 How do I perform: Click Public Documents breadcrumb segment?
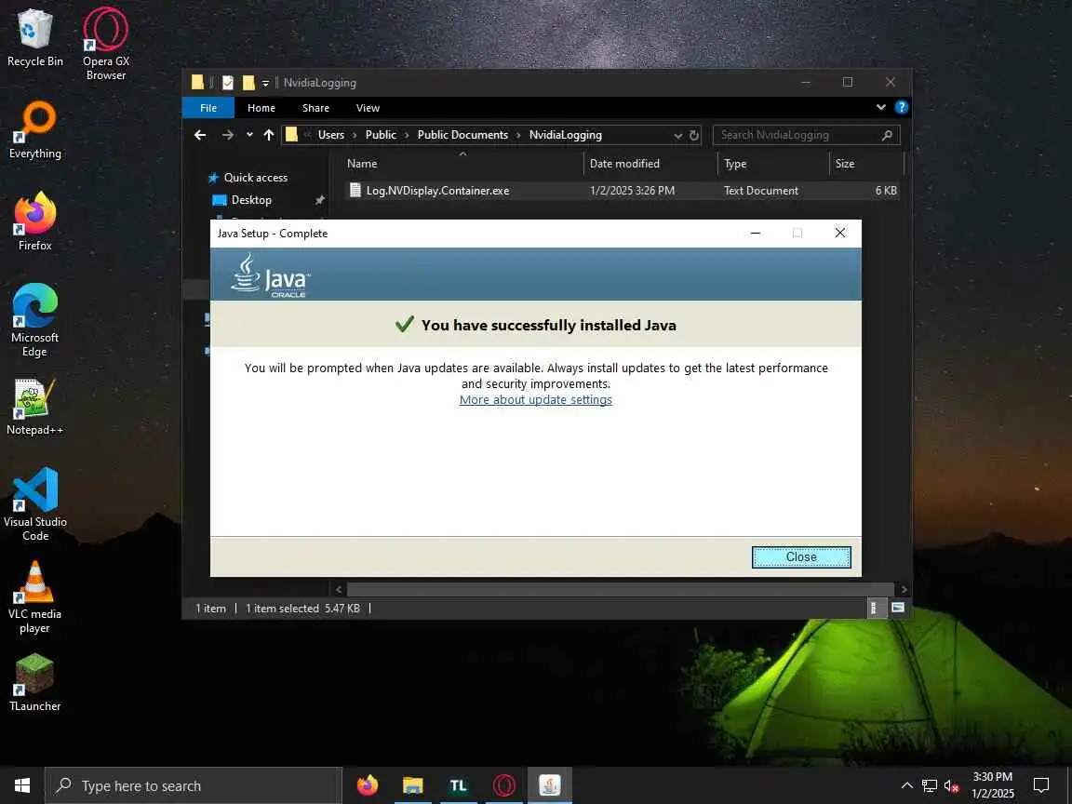[x=462, y=135]
